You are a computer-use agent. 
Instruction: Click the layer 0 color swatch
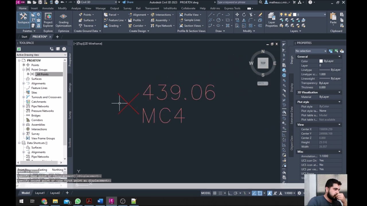coord(294,15)
